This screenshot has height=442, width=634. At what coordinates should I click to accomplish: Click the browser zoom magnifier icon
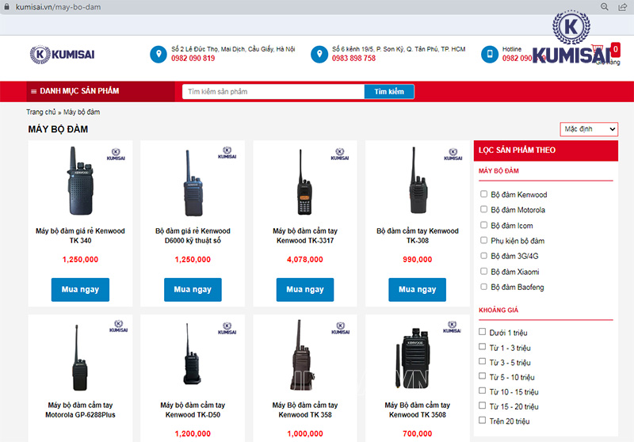pyautogui.click(x=605, y=7)
